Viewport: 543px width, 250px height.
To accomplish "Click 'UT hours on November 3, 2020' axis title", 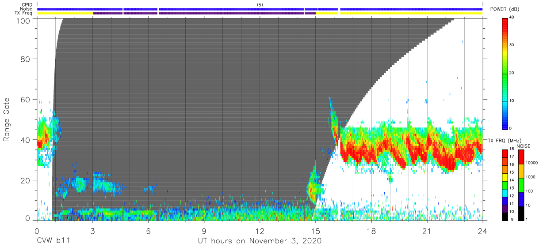I will pyautogui.click(x=260, y=241).
